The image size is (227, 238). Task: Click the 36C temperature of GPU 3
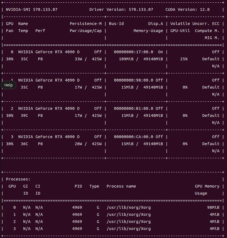24,144
